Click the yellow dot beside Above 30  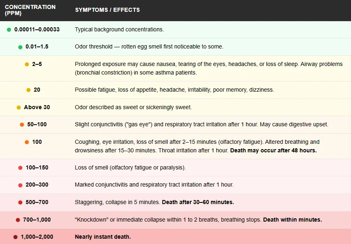[19, 108]
